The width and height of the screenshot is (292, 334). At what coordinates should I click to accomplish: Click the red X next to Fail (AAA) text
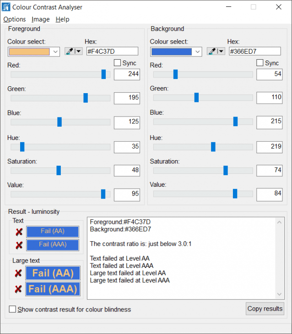(x=19, y=245)
